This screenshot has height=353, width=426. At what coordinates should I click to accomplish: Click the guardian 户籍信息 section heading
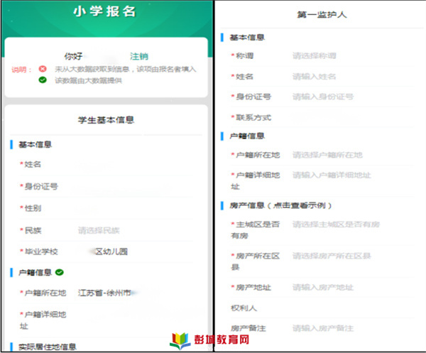(x=247, y=136)
